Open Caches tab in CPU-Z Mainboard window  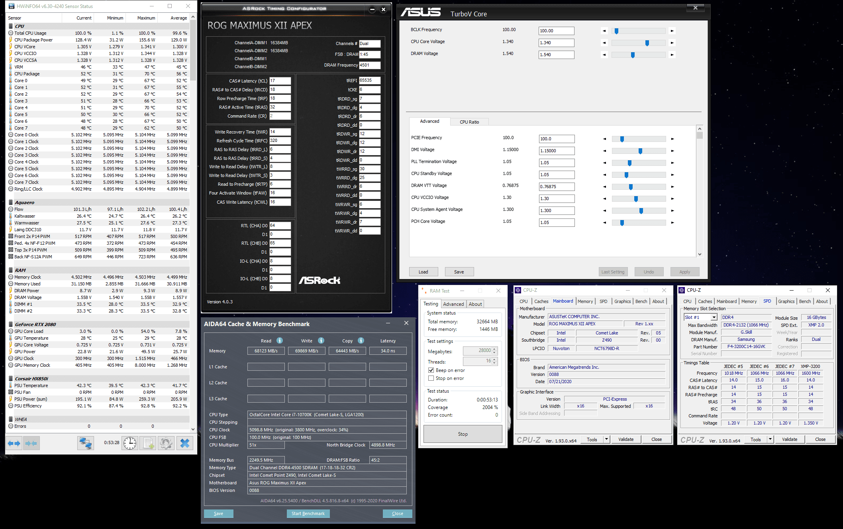(541, 301)
